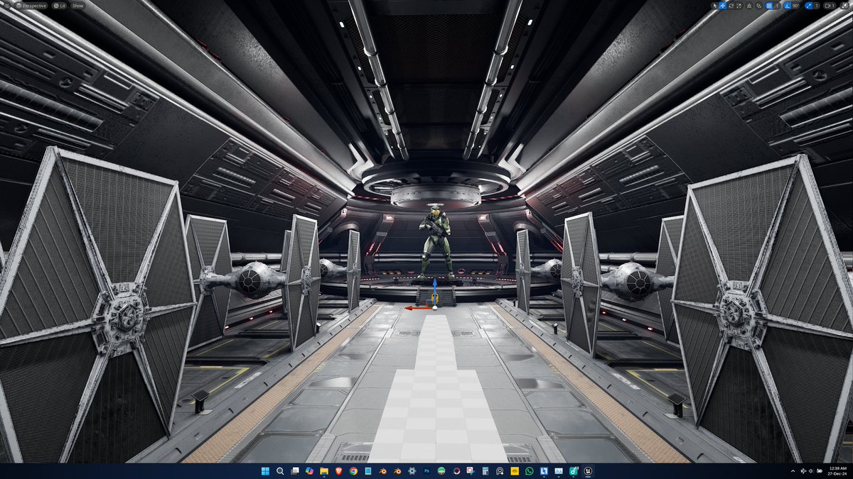This screenshot has height=479, width=853.
Task: Open Windows Search from the taskbar
Action: point(280,471)
